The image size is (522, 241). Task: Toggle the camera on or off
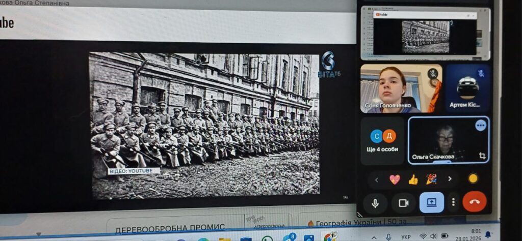(x=404, y=203)
